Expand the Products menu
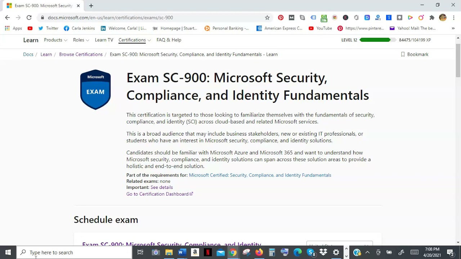The image size is (461, 259). point(55,40)
